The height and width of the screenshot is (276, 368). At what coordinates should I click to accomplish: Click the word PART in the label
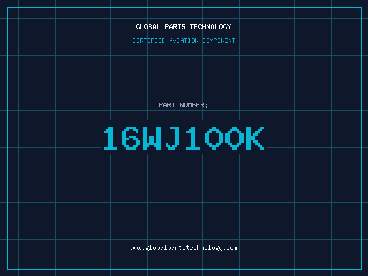167,105
